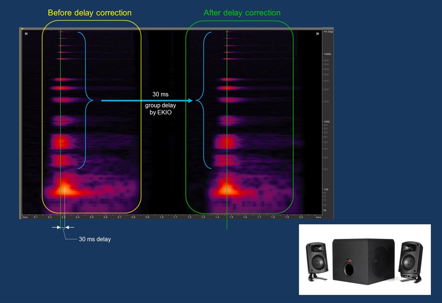Click the 'hms' label at ruler right end
442x303 pixels.
point(319,217)
